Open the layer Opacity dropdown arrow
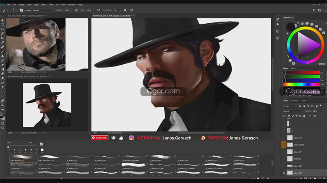Screen dimensions: 327x183 coord(319,111)
